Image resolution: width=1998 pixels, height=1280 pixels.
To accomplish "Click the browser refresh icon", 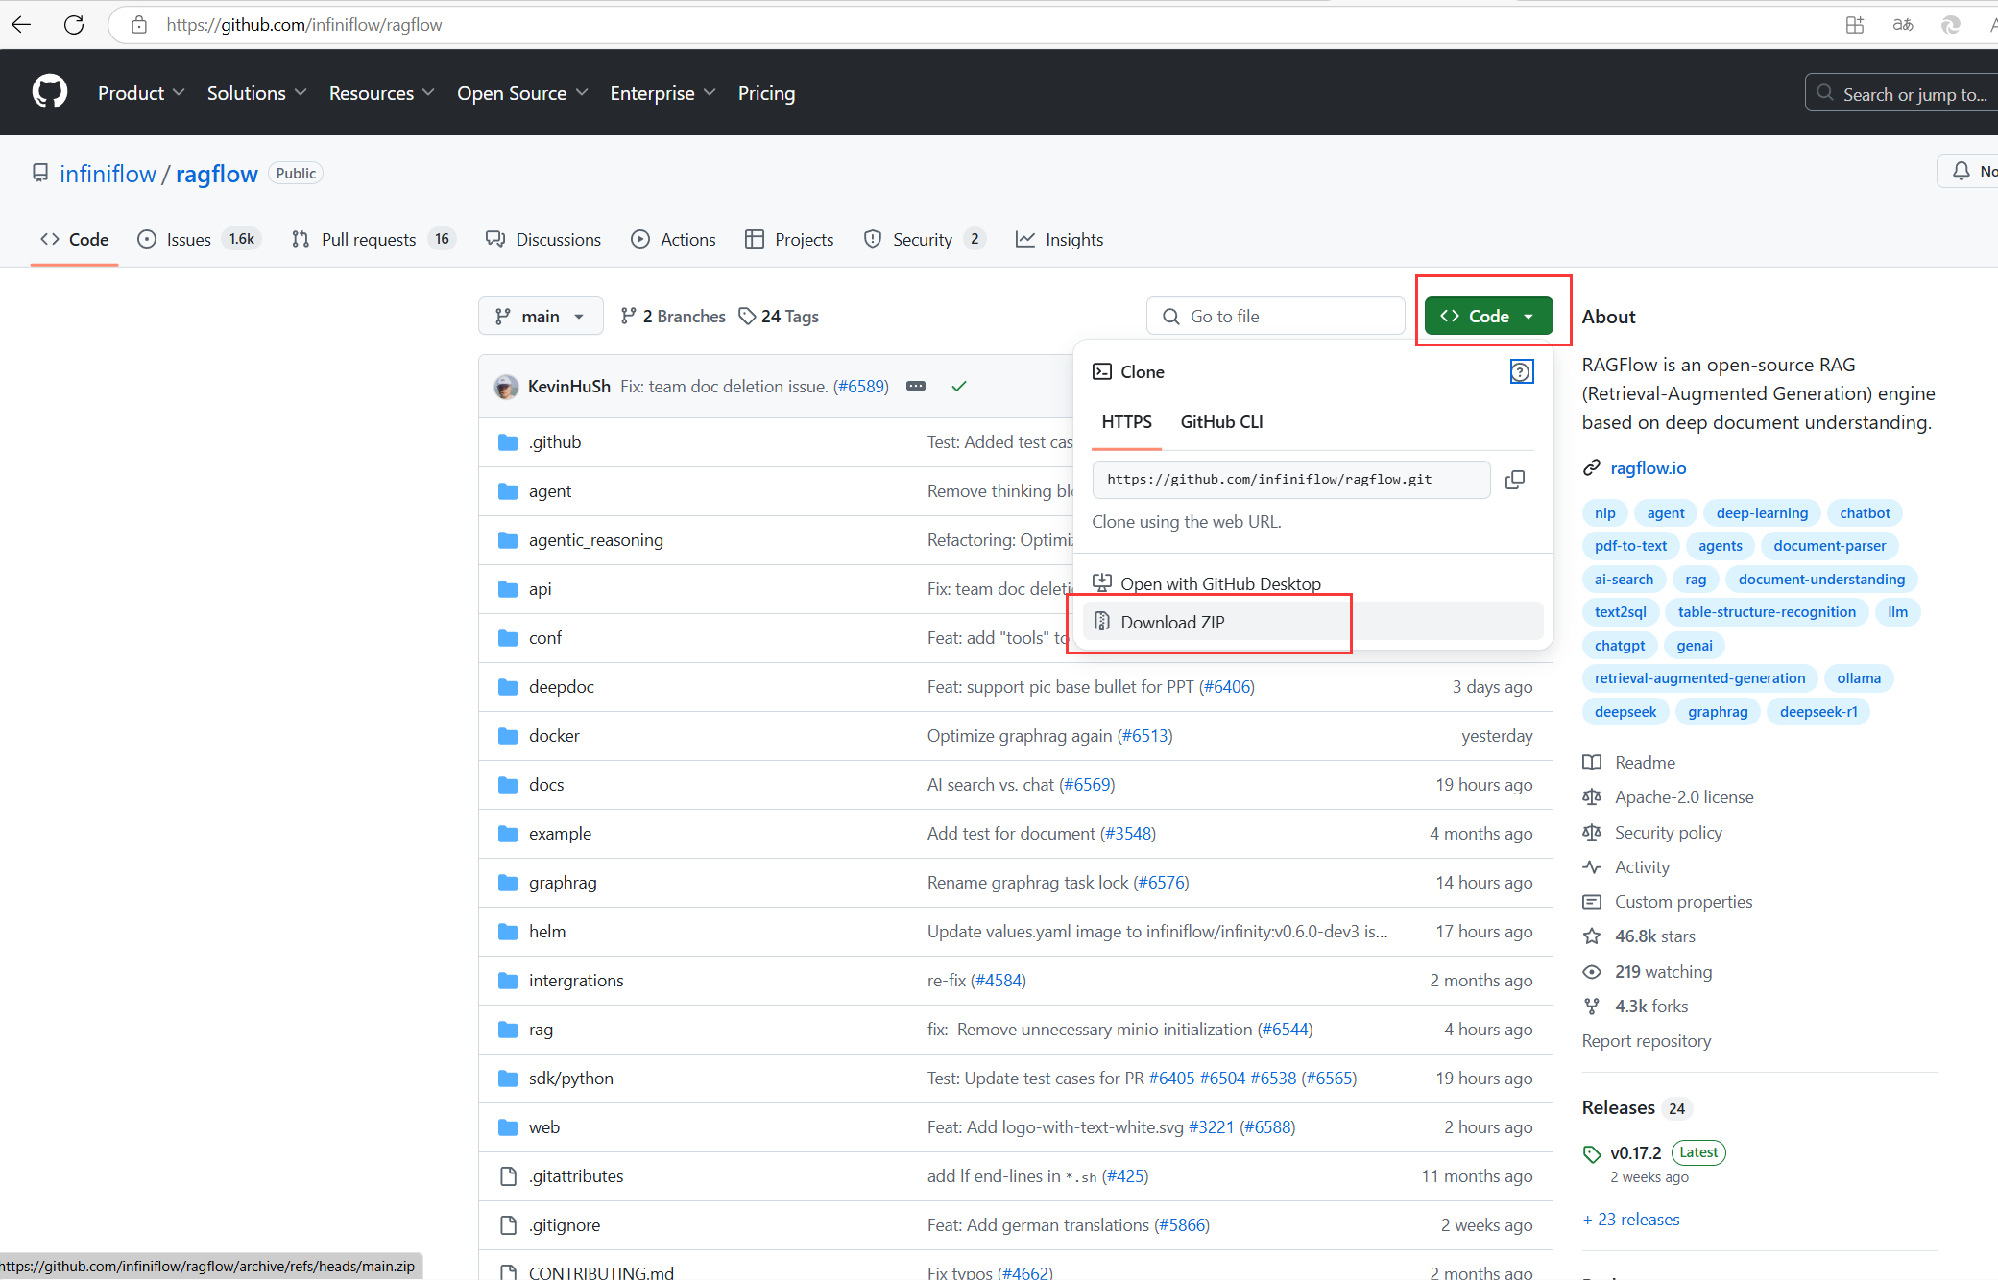I will [x=74, y=25].
